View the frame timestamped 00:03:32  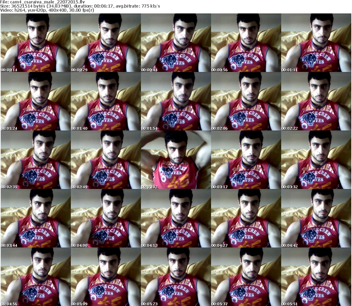(316, 160)
